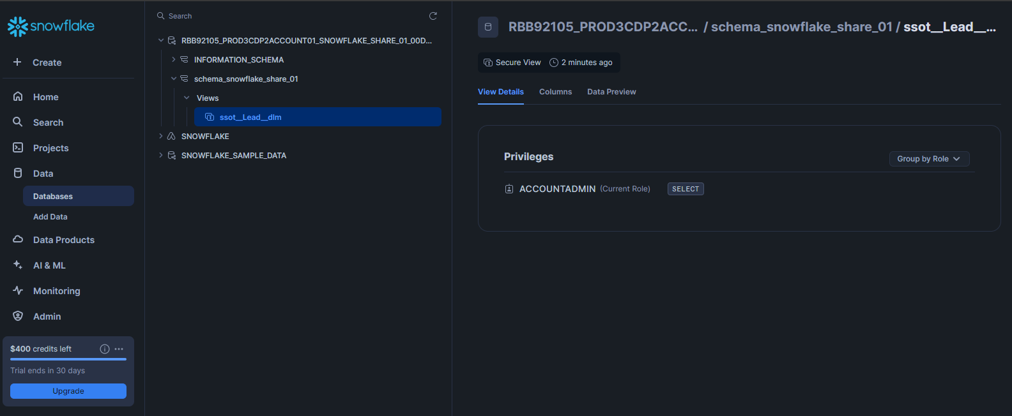Open Add Data in the sidebar

(x=50, y=217)
